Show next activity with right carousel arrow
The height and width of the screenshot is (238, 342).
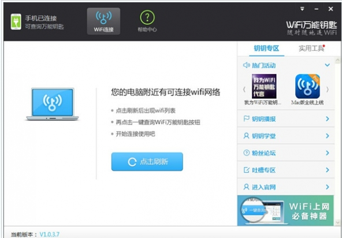328,89
